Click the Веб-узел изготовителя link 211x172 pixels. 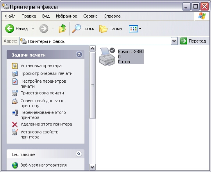(x=43, y=165)
